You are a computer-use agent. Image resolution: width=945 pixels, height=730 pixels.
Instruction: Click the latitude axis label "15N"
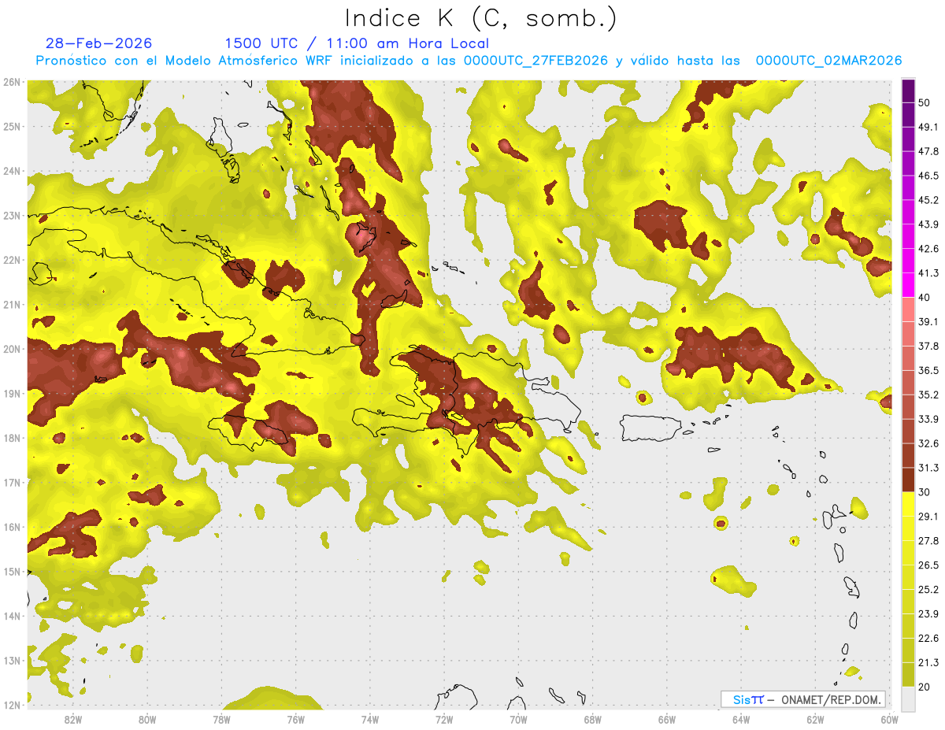pyautogui.click(x=12, y=572)
